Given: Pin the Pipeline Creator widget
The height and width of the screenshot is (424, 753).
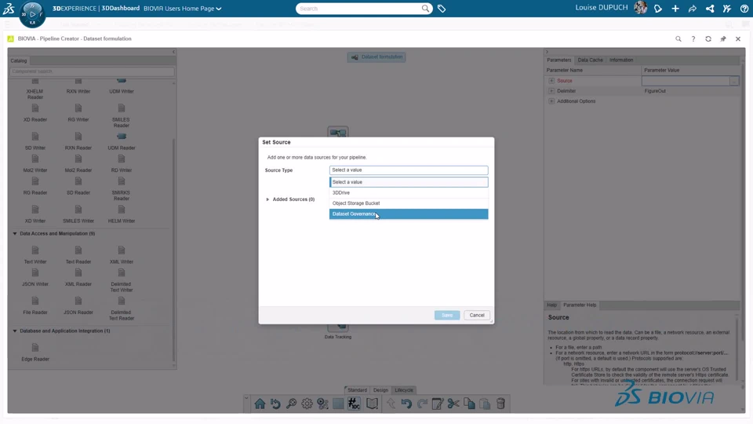Looking at the screenshot, I should pos(722,39).
